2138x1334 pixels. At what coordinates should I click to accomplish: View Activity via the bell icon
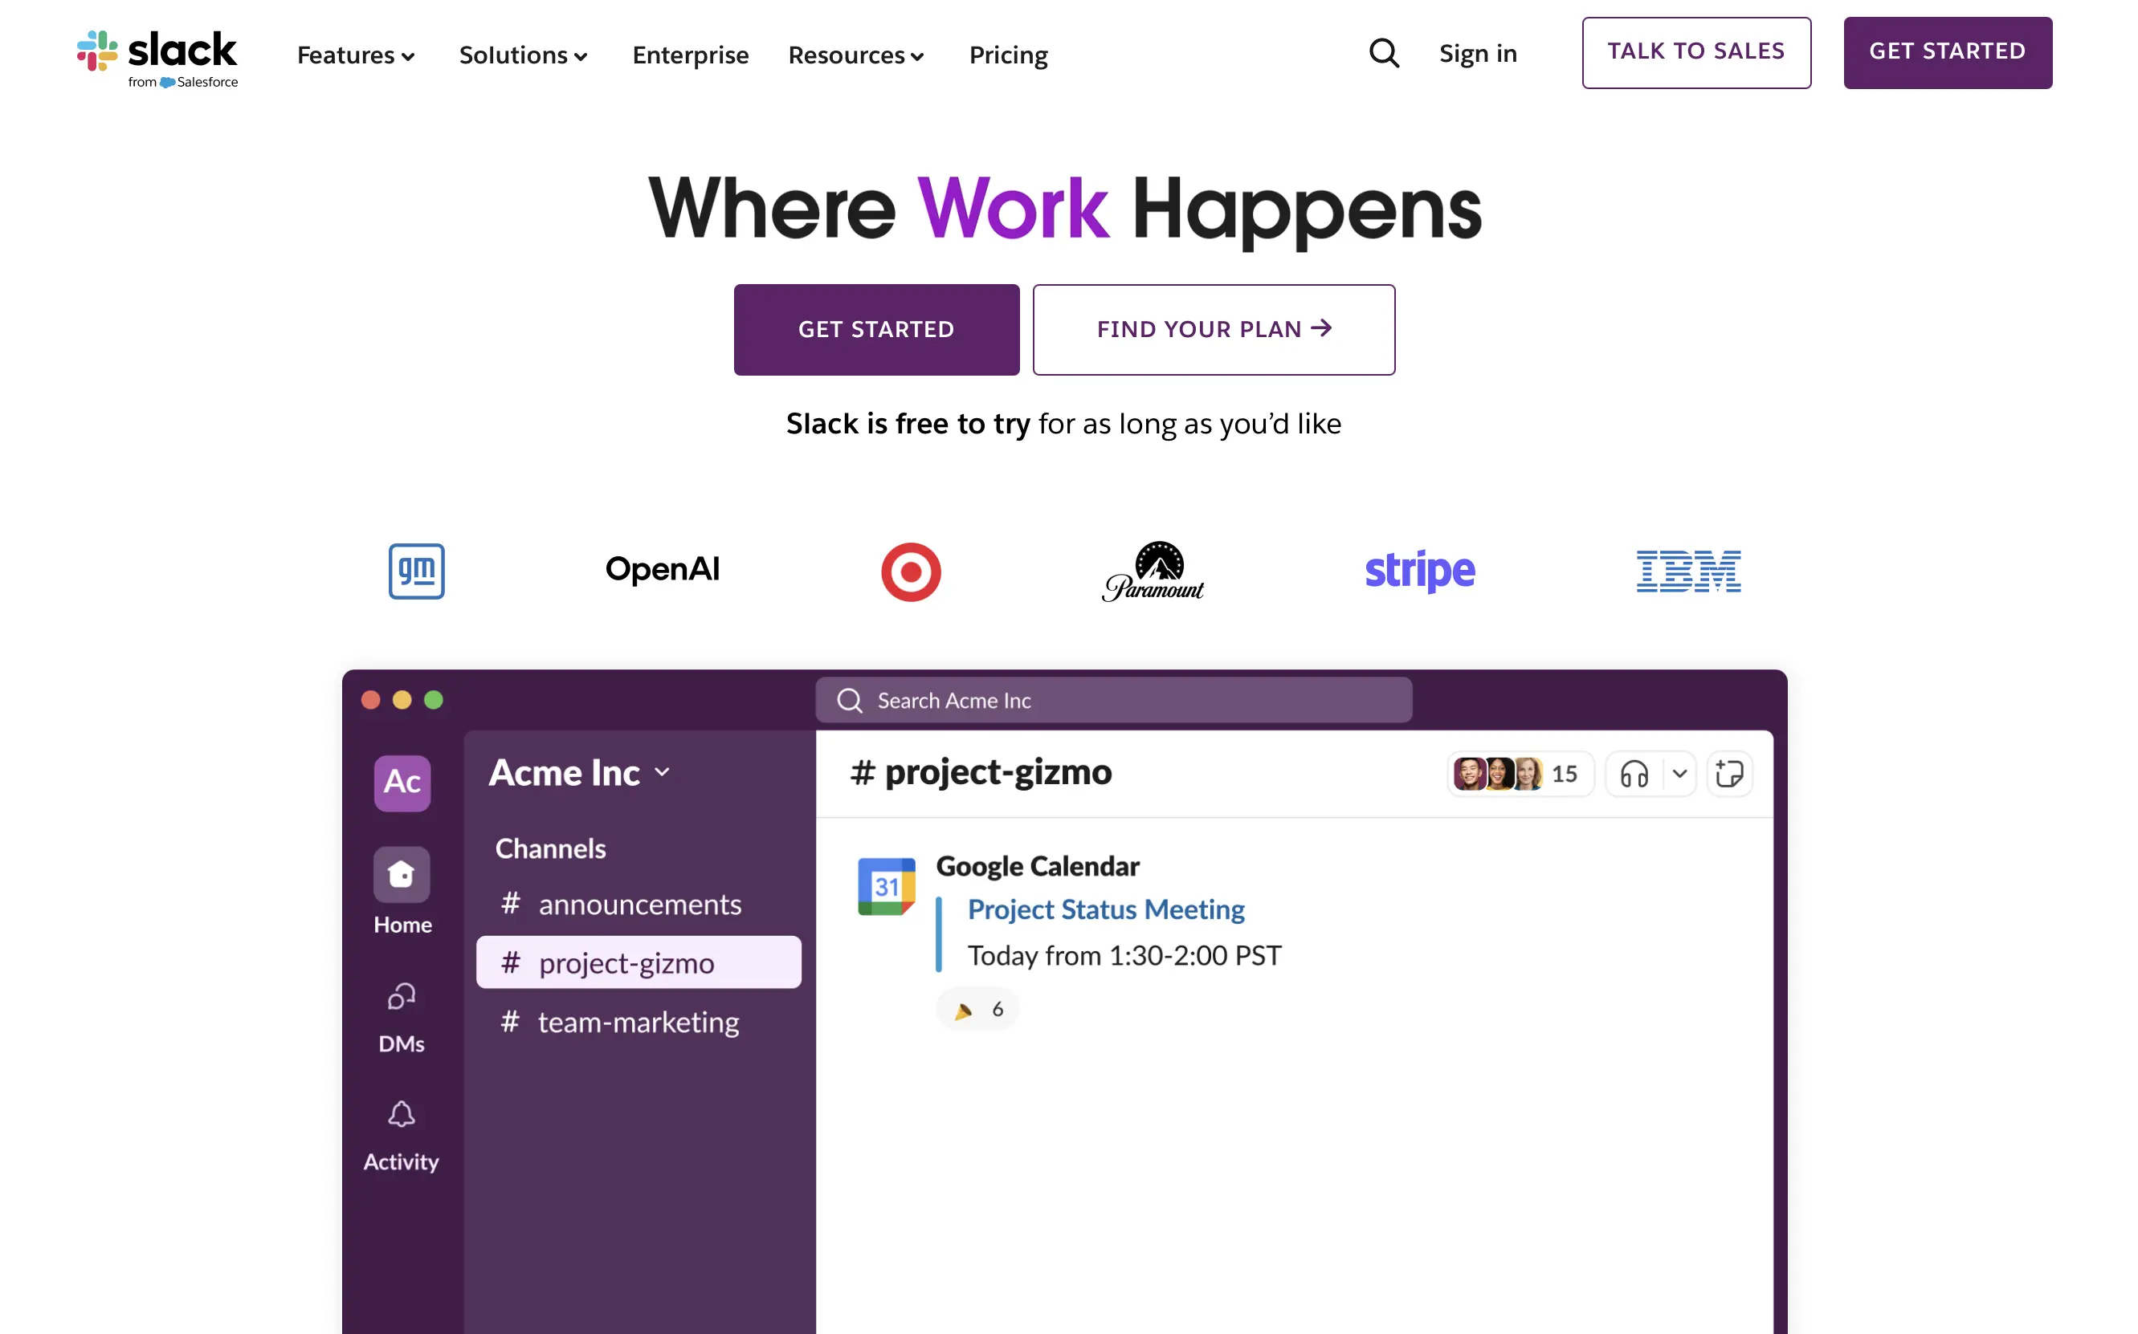click(x=402, y=1116)
